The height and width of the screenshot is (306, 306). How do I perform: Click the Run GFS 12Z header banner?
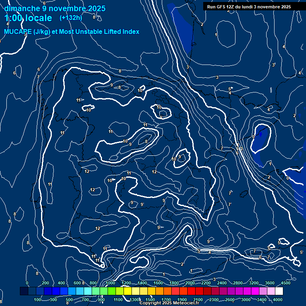(x=249, y=7)
